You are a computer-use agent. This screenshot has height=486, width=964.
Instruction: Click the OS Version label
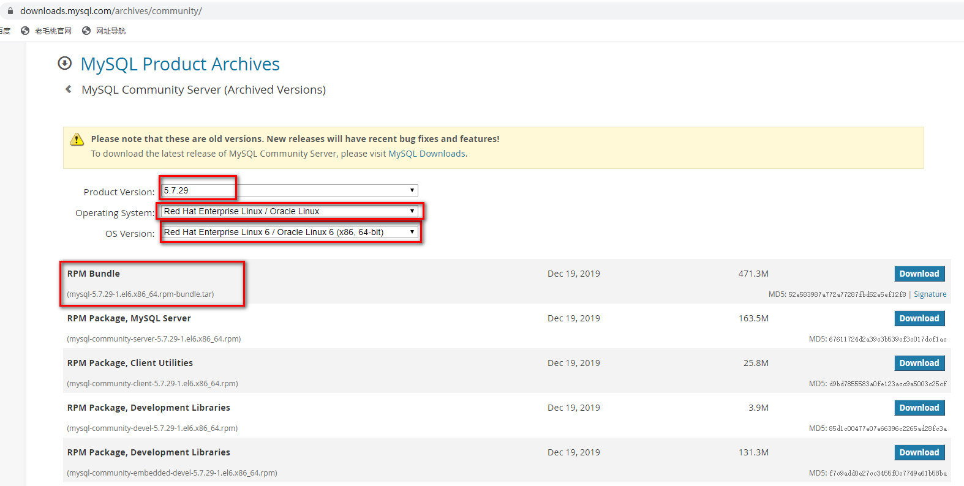(x=130, y=234)
